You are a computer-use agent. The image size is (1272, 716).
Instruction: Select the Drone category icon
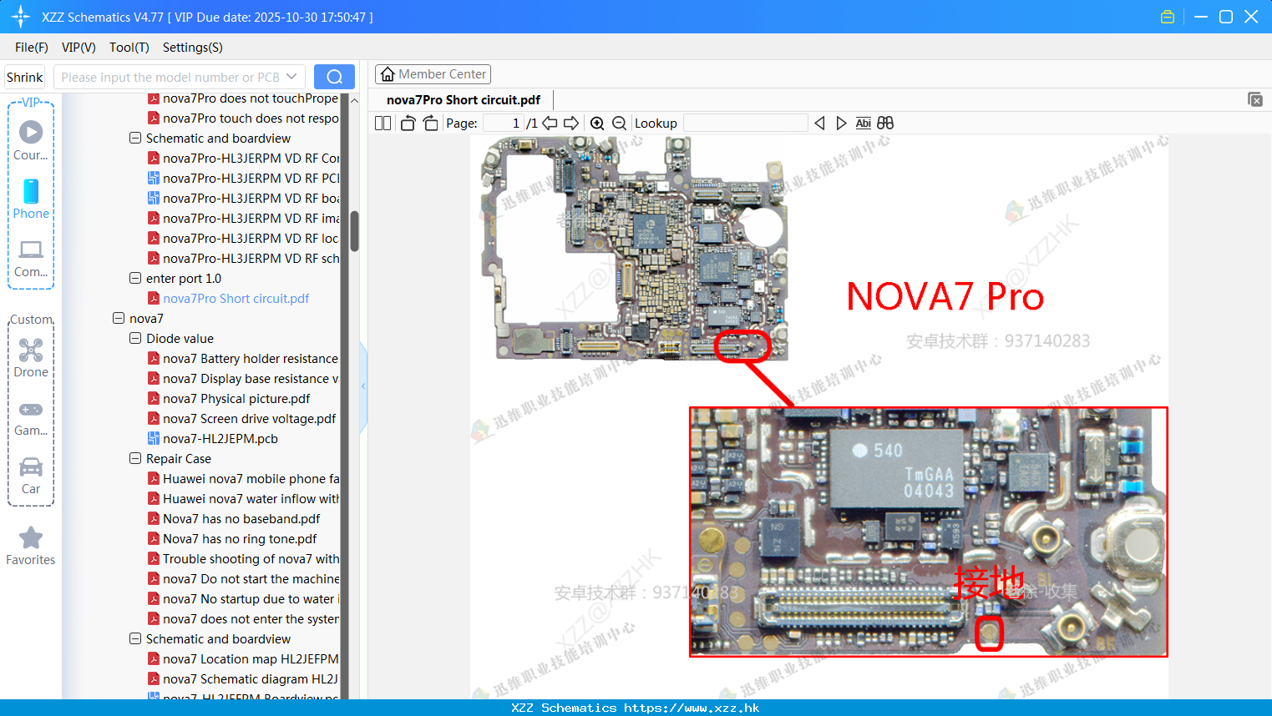pos(31,358)
